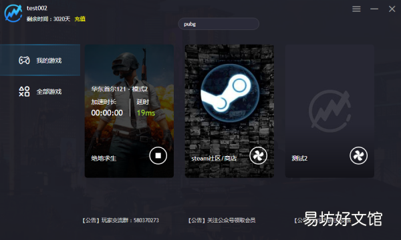Switch to the 全部游戏 tab
This screenshot has width=401, height=240.
pos(40,91)
